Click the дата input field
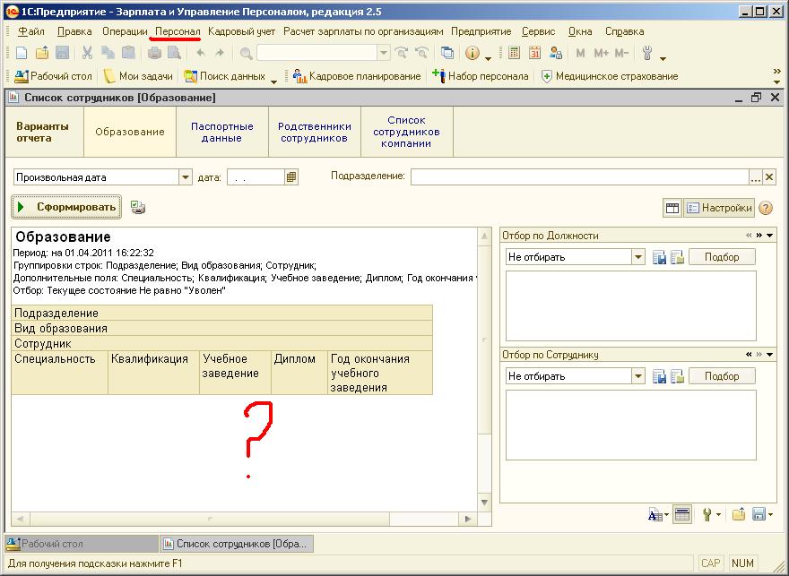789x576 pixels. pyautogui.click(x=256, y=177)
